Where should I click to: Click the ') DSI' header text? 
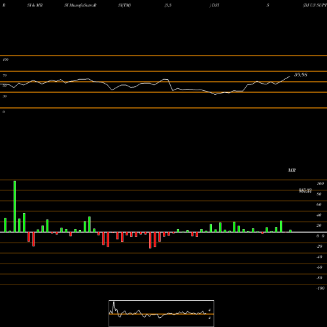pyautogui.click(x=215, y=5)
